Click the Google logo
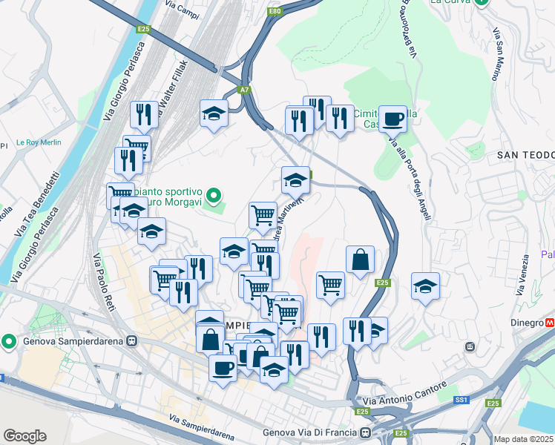 tap(24, 436)
